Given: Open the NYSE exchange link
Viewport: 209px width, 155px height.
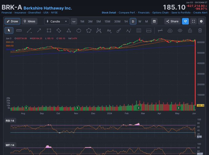Looking at the screenshot, I should tap(54, 13).
